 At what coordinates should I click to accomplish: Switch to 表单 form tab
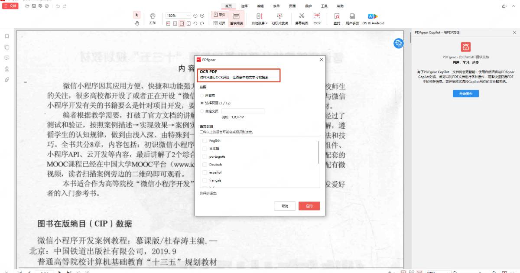click(276, 6)
